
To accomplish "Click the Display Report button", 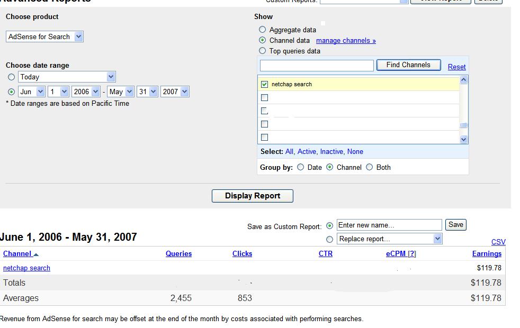I will (253, 196).
